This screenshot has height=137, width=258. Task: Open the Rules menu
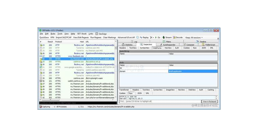click(53, 34)
